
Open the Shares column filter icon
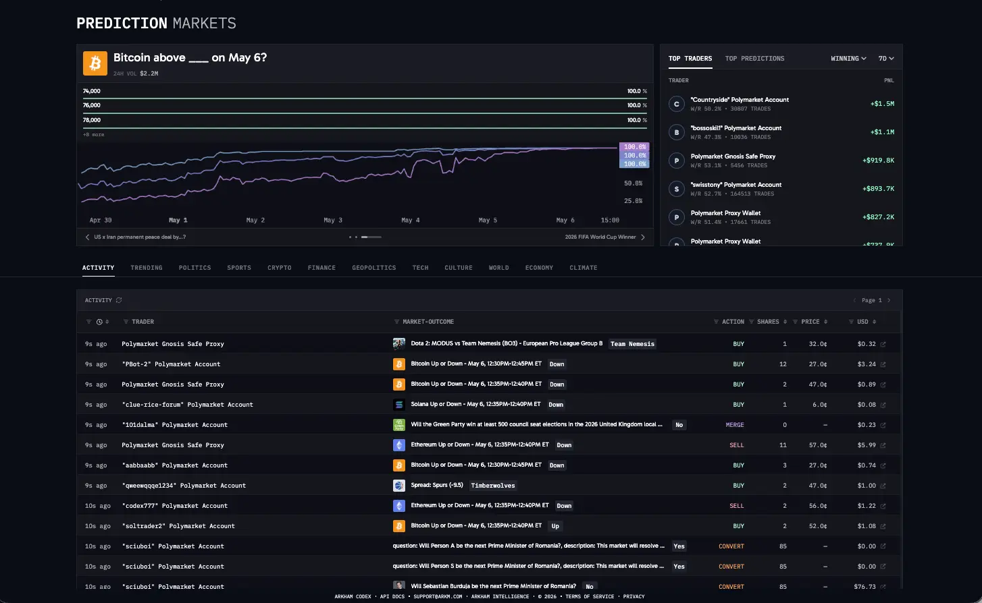[752, 322]
